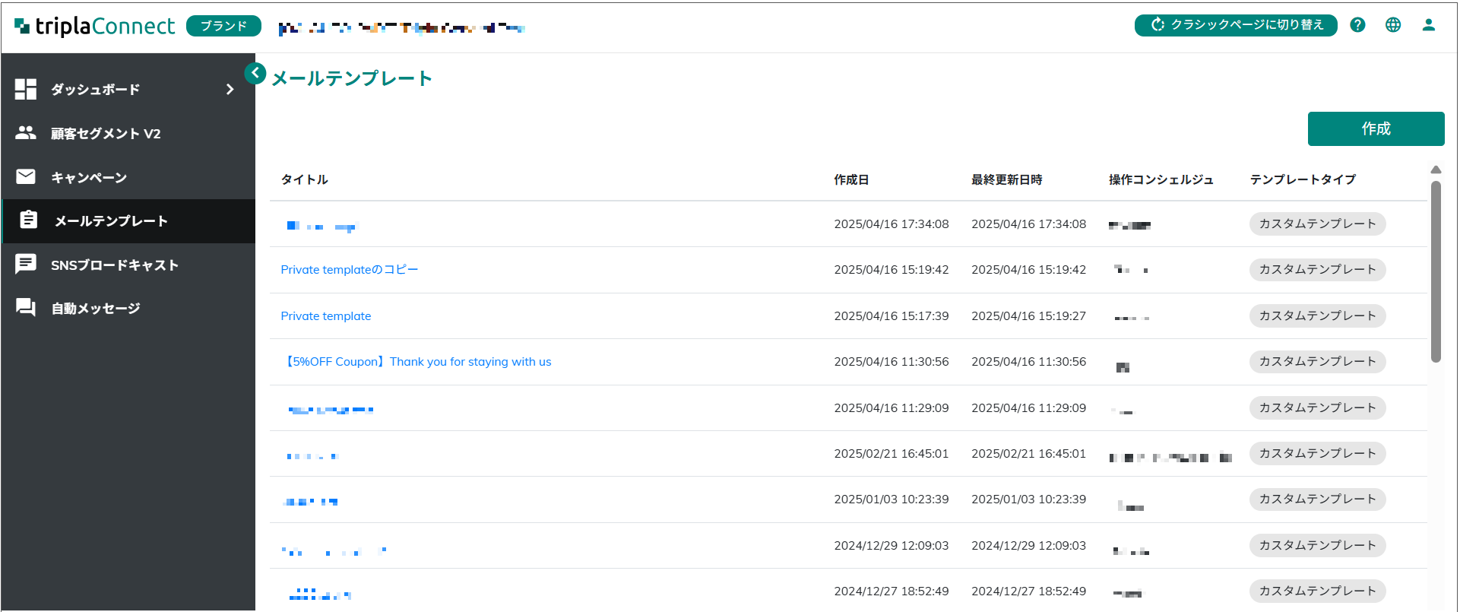
Task: Click the 操作コンシェルジュ column header
Action: click(1161, 179)
